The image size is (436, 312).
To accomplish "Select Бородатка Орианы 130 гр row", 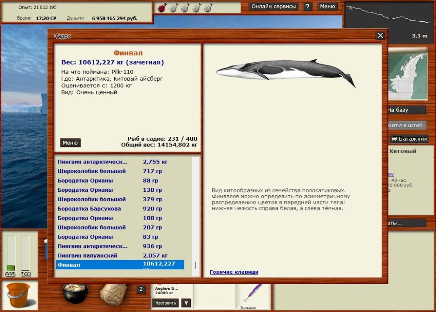I will [x=120, y=190].
